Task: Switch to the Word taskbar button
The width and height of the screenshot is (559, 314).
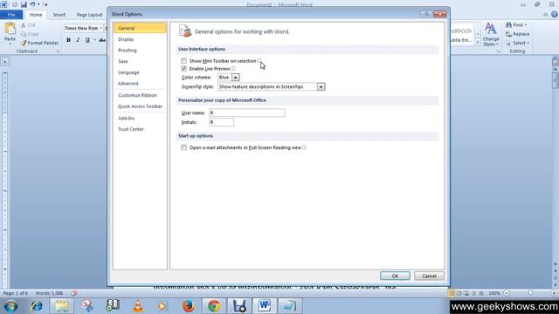Action: point(265,306)
